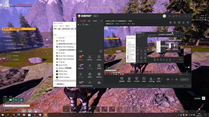Open the 弹幕秀 tool in the toolbox

pos(90,75)
